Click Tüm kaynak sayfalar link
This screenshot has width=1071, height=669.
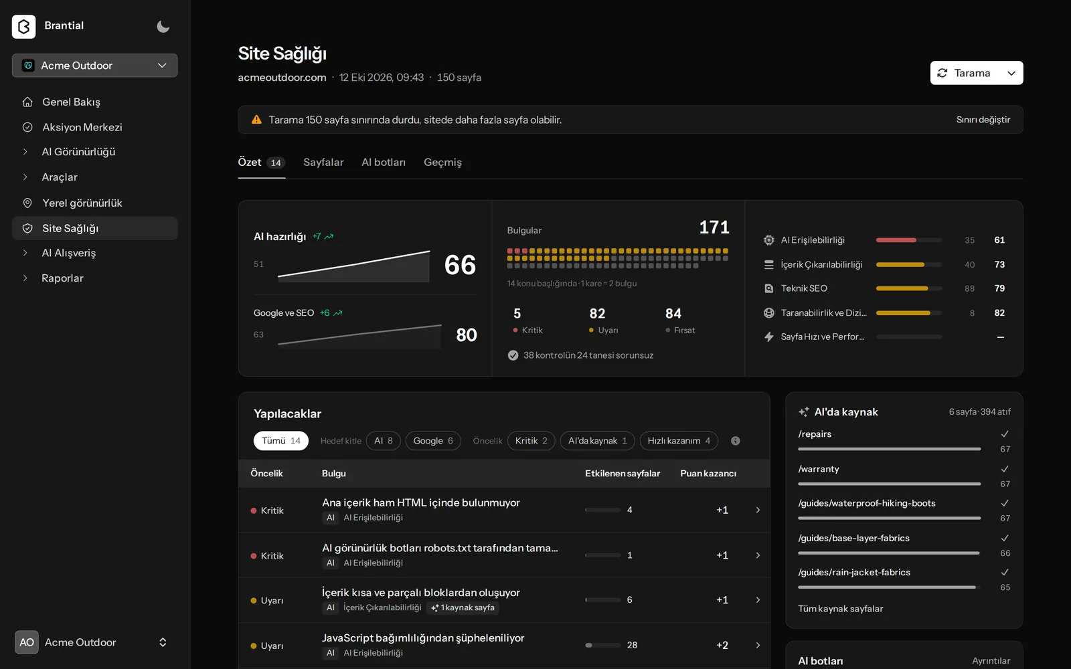click(x=840, y=609)
